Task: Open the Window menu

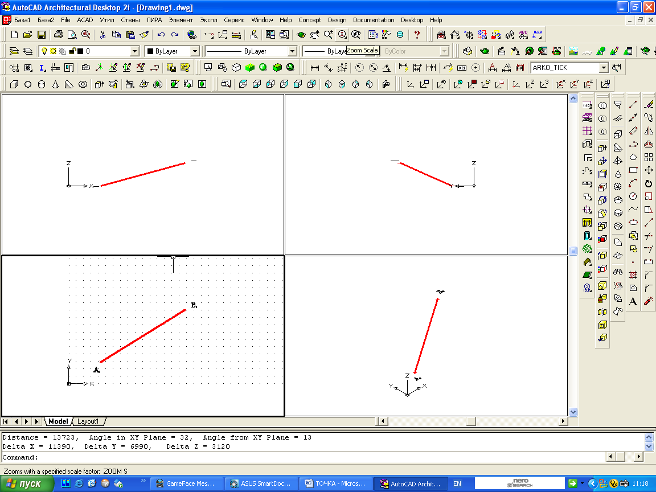Action: (262, 20)
